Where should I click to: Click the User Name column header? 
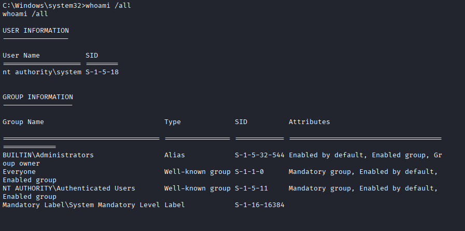(x=21, y=56)
